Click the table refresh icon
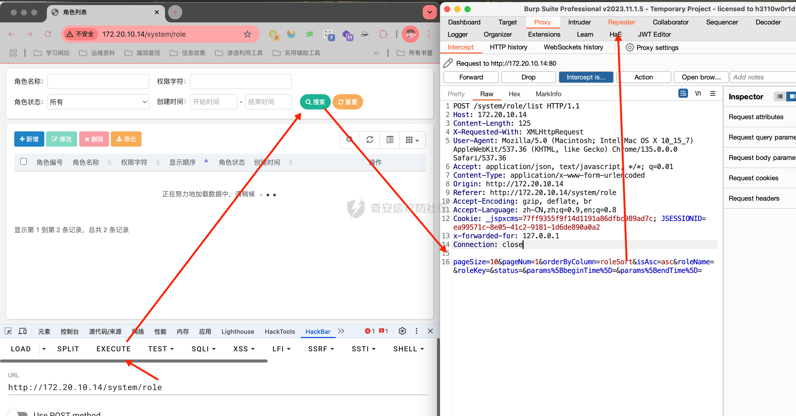The width and height of the screenshot is (796, 416). [x=369, y=140]
